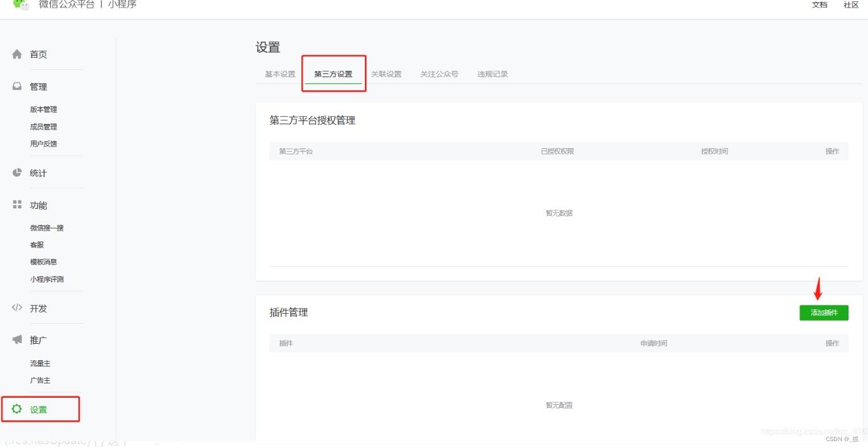Screen dimensions: 868x448
Task: Switch to the 第三方设置 tab
Action: pos(334,74)
